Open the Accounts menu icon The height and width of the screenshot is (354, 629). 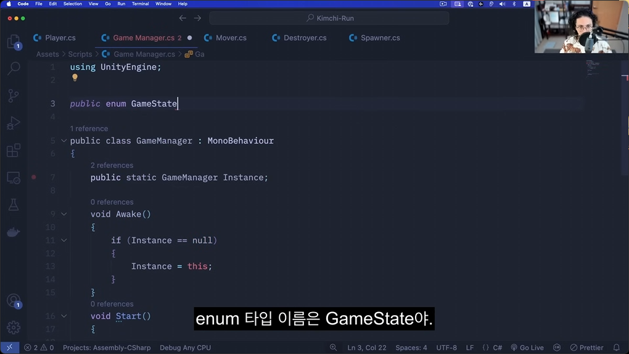(x=14, y=301)
